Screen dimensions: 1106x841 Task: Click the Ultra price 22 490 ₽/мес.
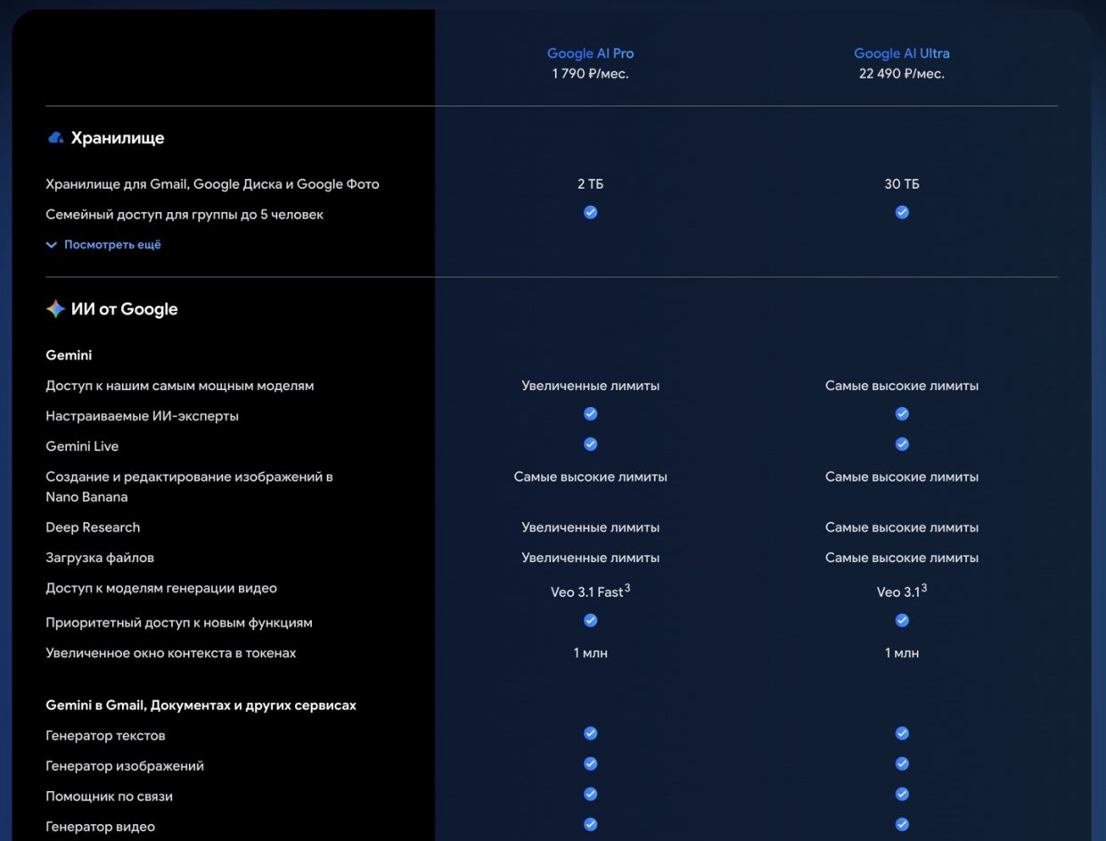point(902,74)
